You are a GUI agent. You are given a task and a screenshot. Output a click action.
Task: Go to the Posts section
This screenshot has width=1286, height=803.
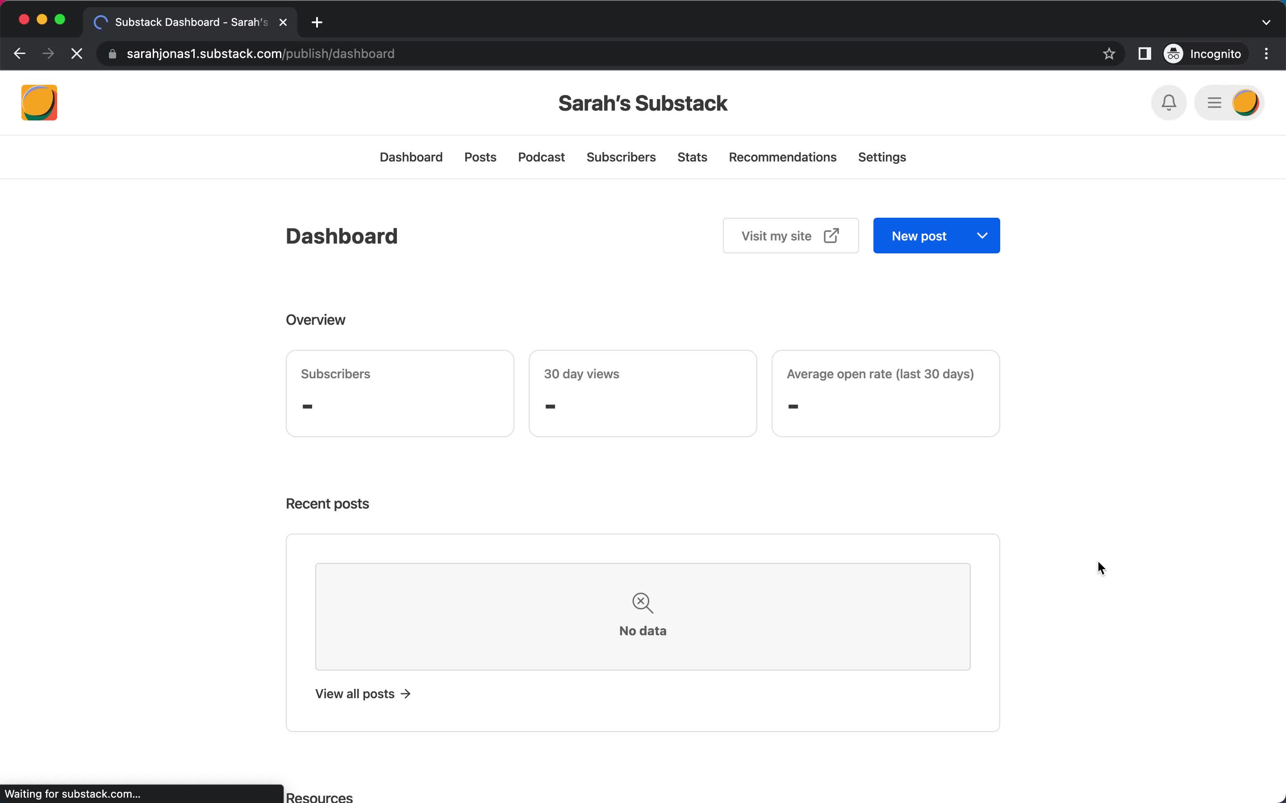[480, 157]
